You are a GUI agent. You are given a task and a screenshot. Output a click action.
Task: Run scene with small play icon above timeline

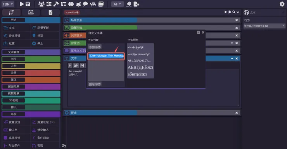[226, 12]
